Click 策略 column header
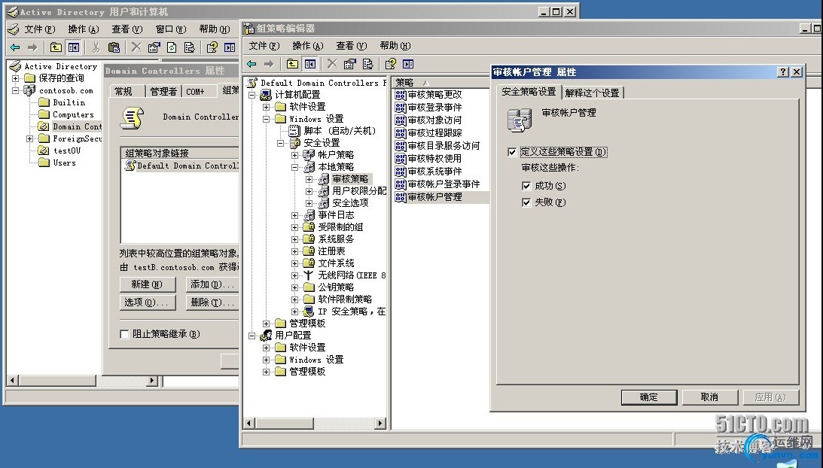 click(x=441, y=82)
